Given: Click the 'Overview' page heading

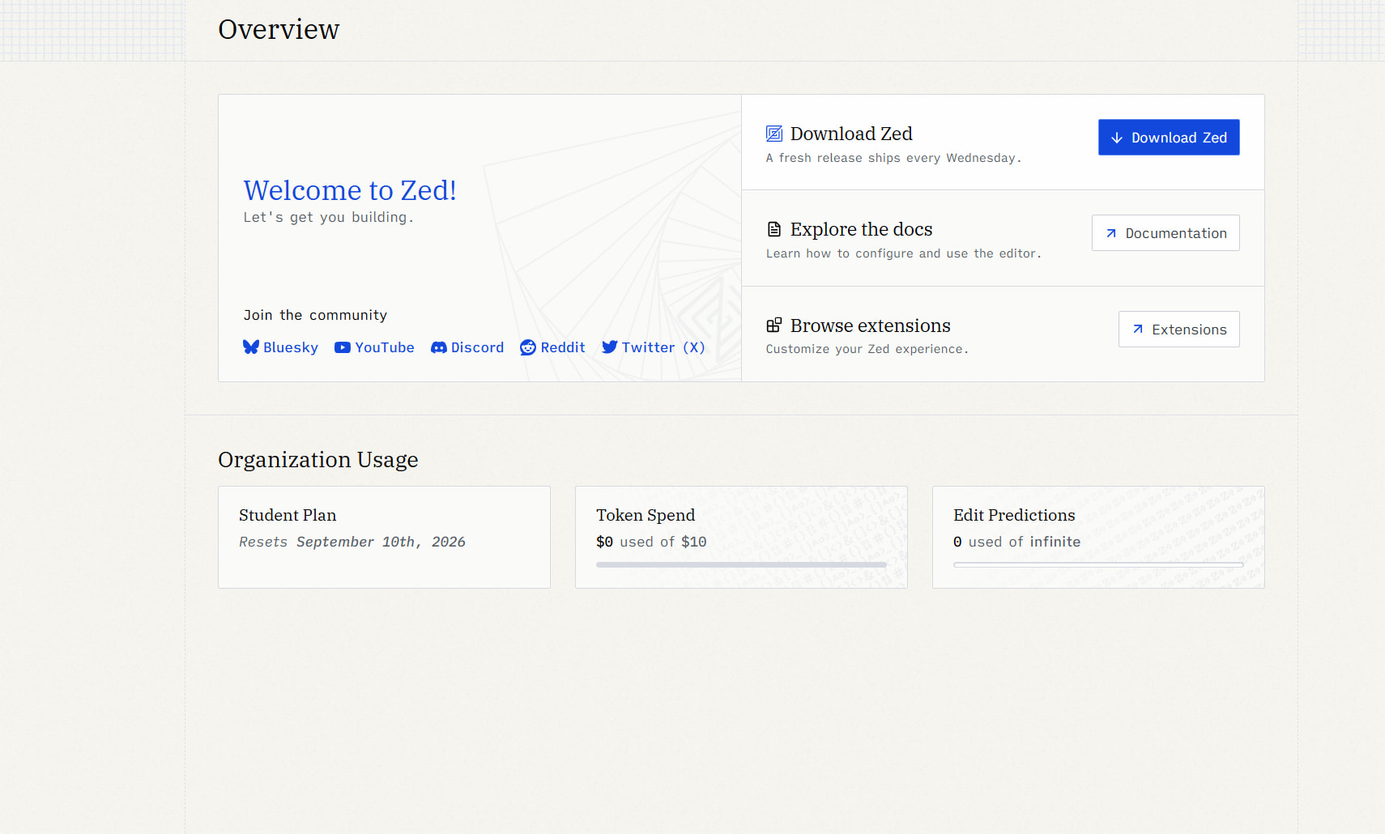Looking at the screenshot, I should (279, 29).
